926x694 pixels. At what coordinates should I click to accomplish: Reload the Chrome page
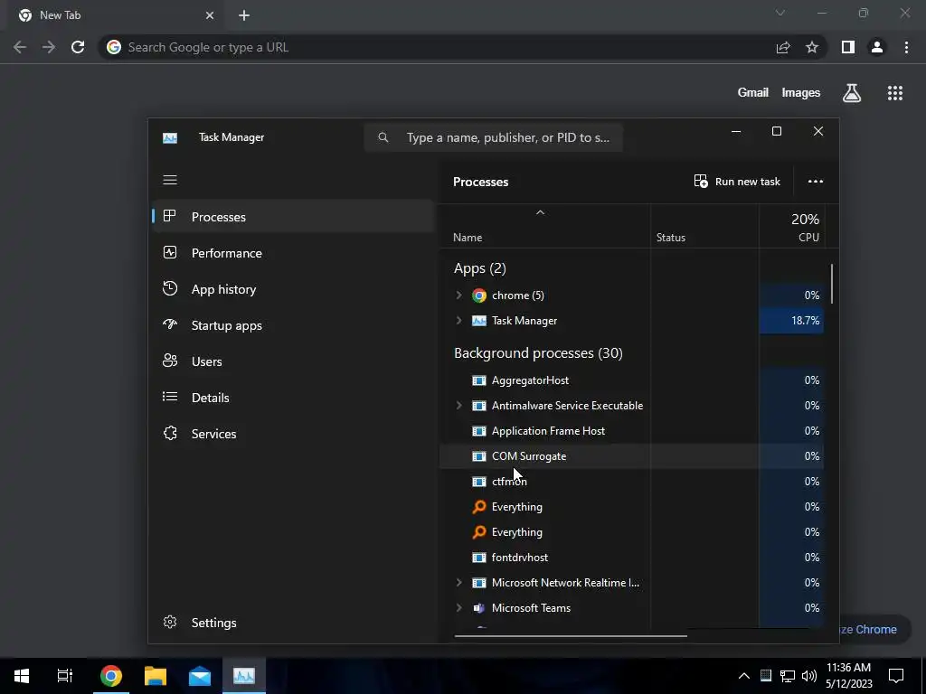point(78,47)
